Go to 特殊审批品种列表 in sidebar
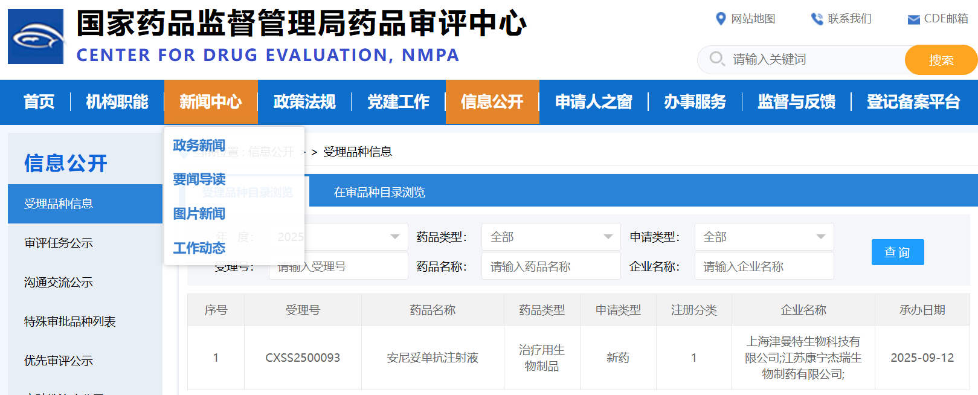This screenshot has height=395, width=978. (x=69, y=321)
